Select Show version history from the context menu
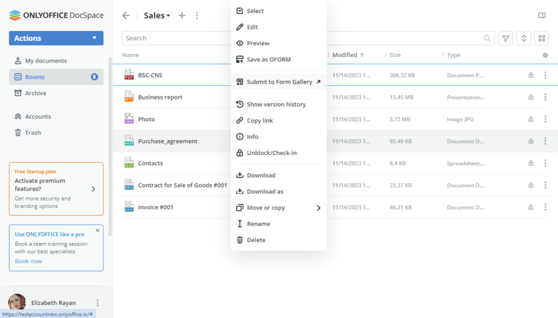This screenshot has height=318, width=558. point(275,104)
